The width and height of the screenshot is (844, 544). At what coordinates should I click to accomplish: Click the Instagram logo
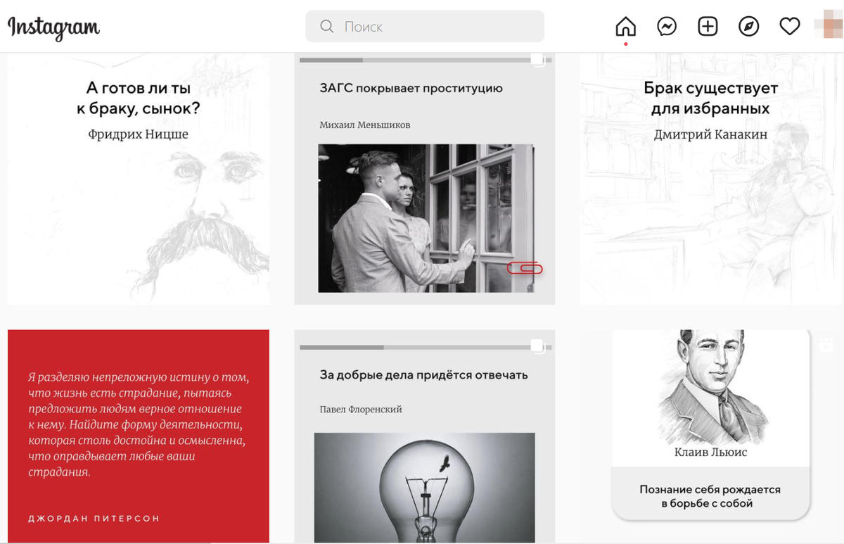click(53, 27)
